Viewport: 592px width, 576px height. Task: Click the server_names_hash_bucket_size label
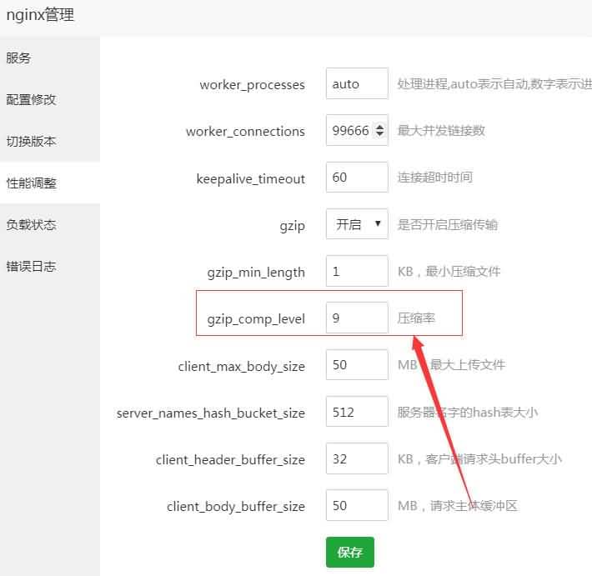(x=211, y=413)
